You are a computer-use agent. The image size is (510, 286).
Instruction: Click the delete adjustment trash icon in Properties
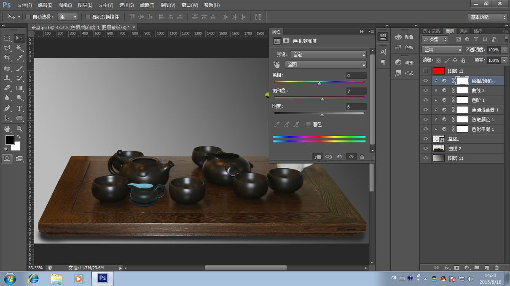[362, 157]
